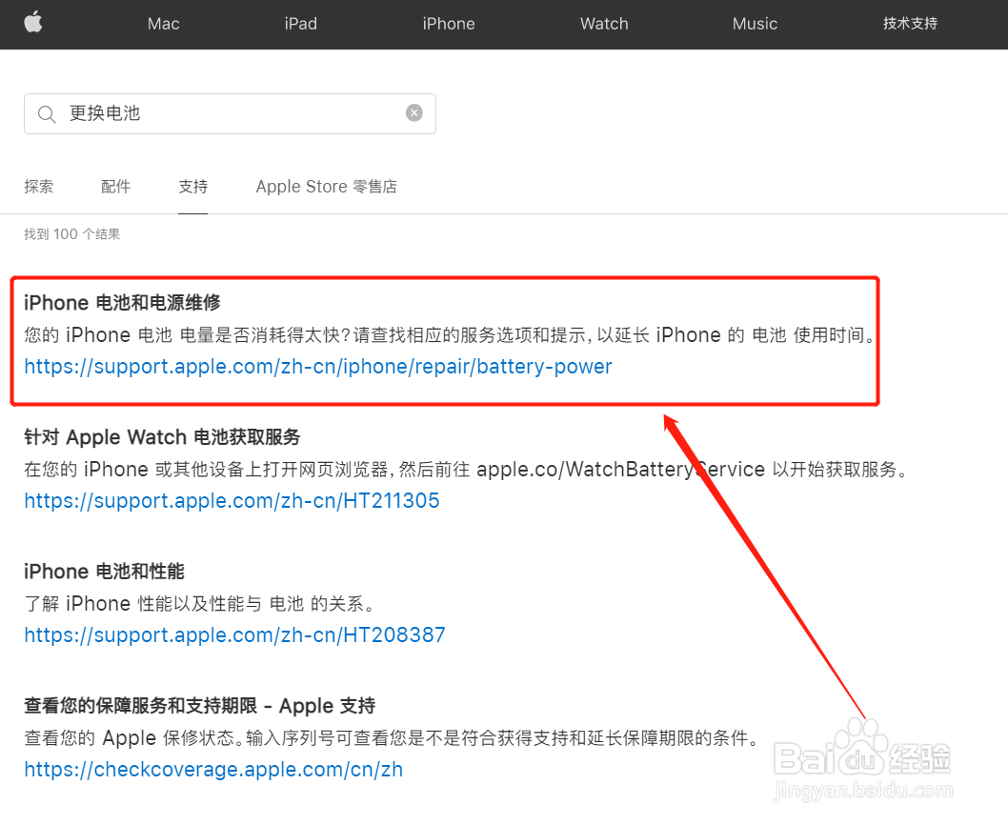
Task: Click the search magnifier icon
Action: pos(47,114)
